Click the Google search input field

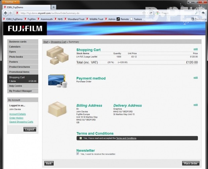pos(178,13)
